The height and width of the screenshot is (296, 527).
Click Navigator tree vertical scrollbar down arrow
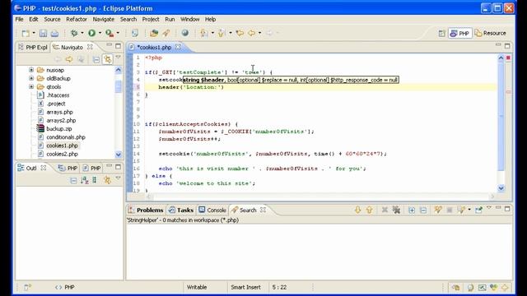pyautogui.click(x=119, y=155)
